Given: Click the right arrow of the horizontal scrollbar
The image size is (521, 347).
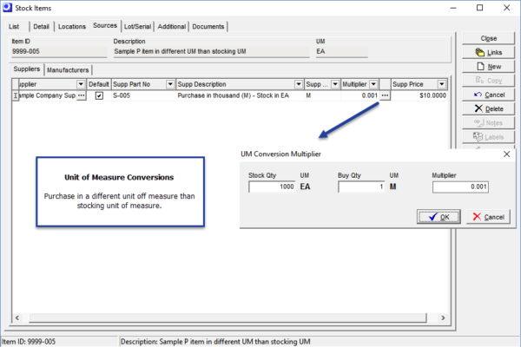Looking at the screenshot, I should click(443, 318).
